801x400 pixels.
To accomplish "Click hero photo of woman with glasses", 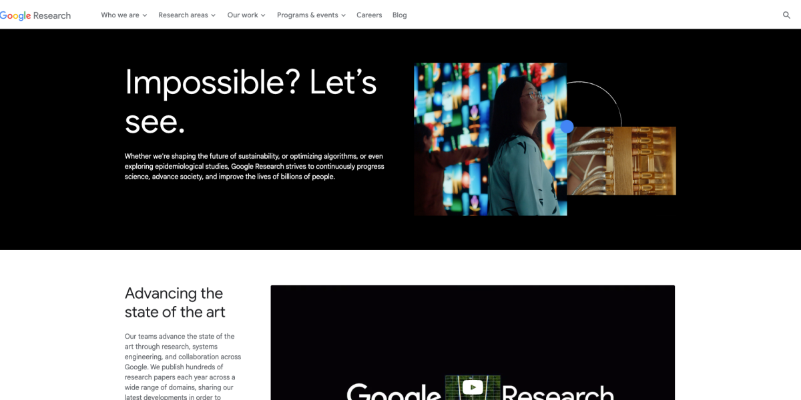I will pyautogui.click(x=490, y=139).
